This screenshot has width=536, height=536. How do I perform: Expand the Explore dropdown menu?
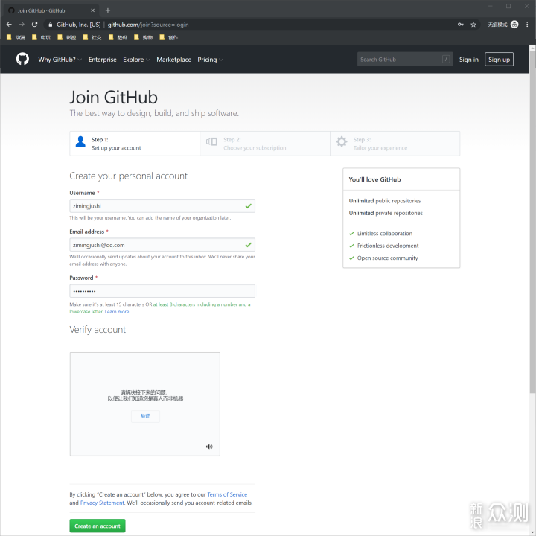(x=136, y=60)
